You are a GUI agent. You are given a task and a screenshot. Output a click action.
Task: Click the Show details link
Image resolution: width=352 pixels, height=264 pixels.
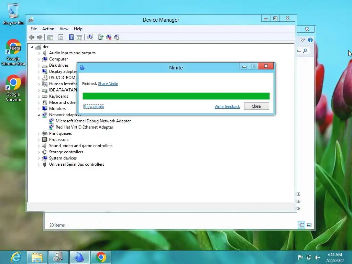93,107
